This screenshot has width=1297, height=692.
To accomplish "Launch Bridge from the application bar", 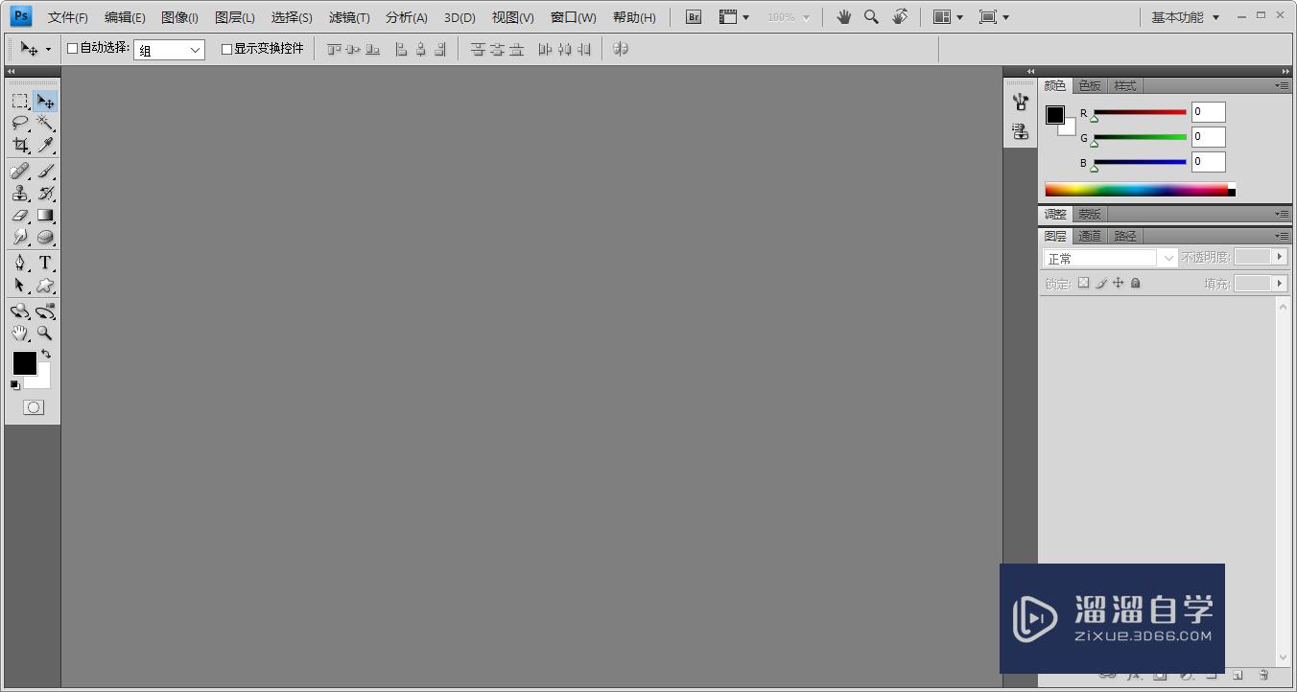I will (695, 16).
